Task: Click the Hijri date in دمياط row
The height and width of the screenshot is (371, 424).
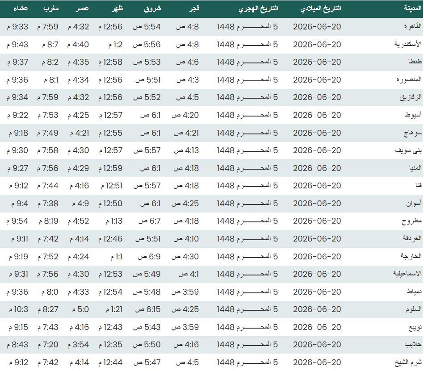Action: point(247,292)
